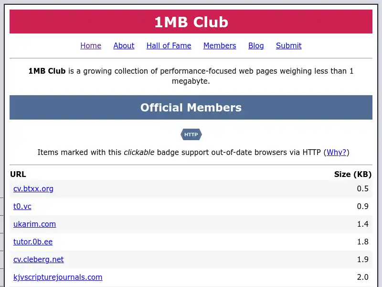Image resolution: width=382 pixels, height=287 pixels.
Task: Select the URL column header
Action: click(x=18, y=174)
